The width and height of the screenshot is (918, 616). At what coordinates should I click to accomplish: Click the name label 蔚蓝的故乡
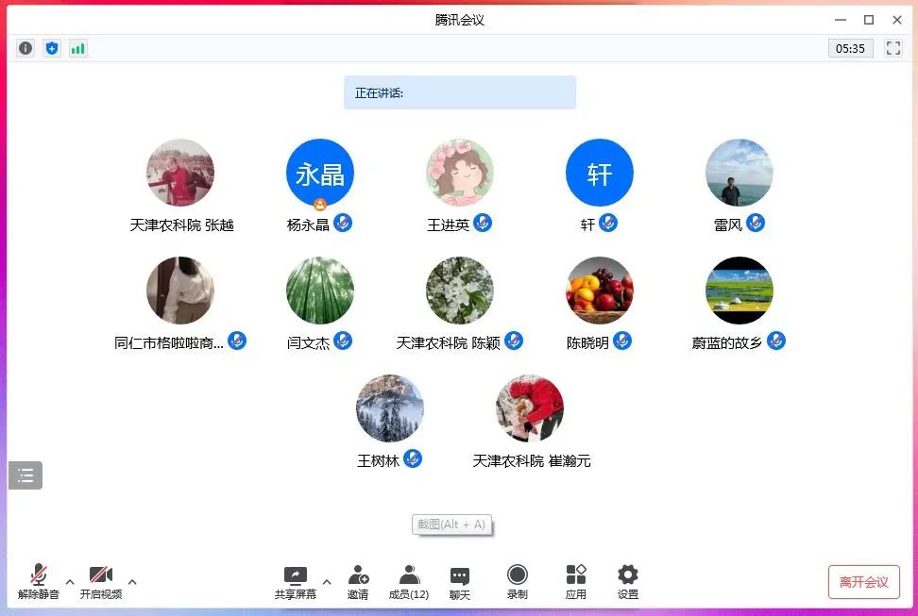pos(726,342)
